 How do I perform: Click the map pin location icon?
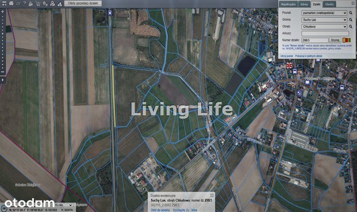pyautogui.click(x=52, y=3)
